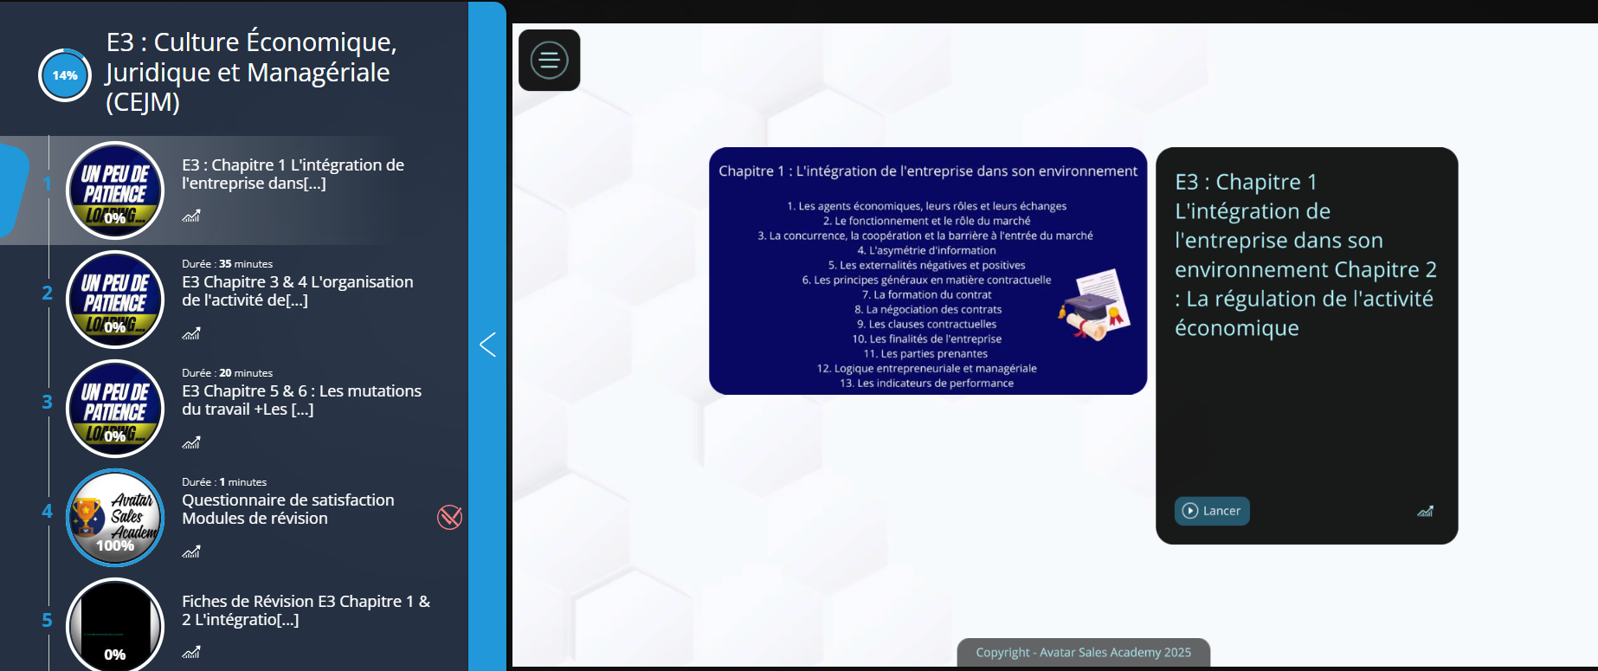Click the 'Durée : 20 minutes' label
This screenshot has width=1598, height=671.
(227, 373)
